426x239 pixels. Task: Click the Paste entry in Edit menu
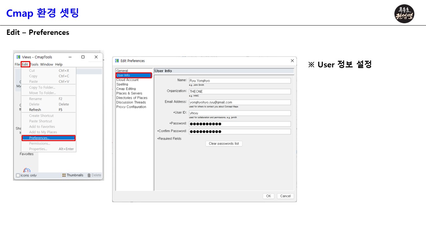[x=49, y=81]
